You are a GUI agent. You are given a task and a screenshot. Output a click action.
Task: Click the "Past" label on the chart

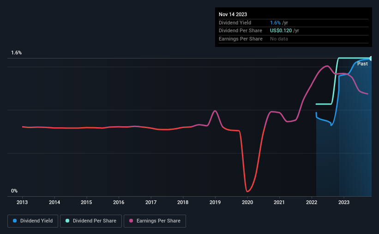[x=362, y=64]
